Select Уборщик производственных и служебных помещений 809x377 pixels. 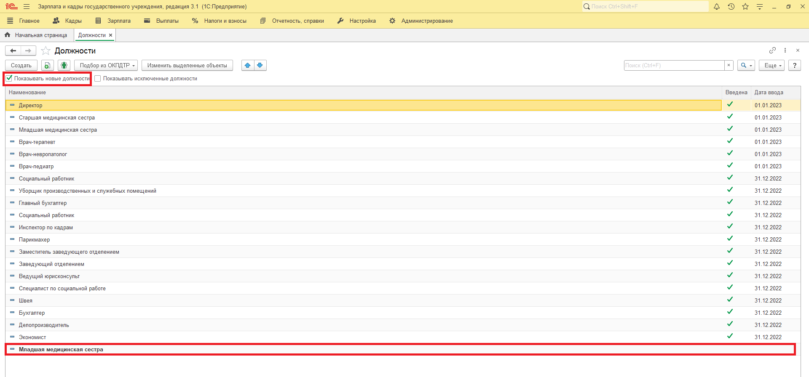[x=403, y=191]
